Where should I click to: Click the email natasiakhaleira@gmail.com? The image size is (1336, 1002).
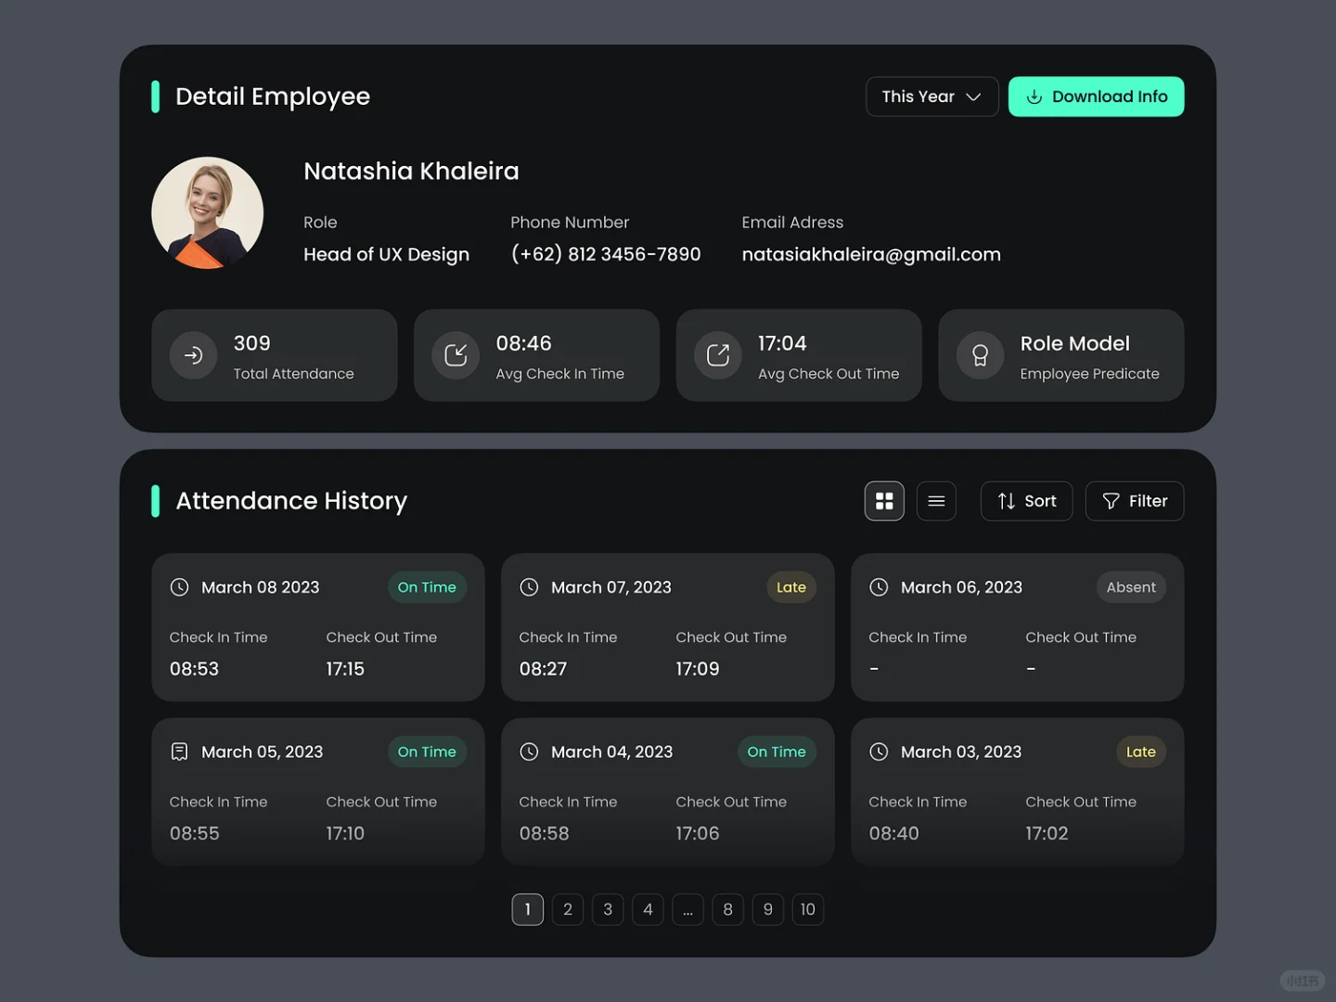[871, 254]
